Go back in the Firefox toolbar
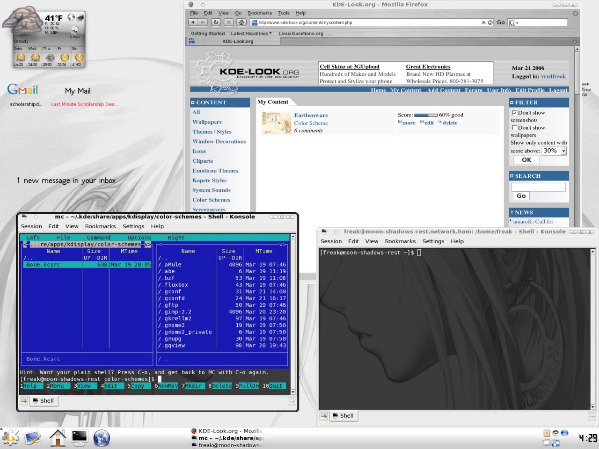599x449 pixels. coord(193,22)
